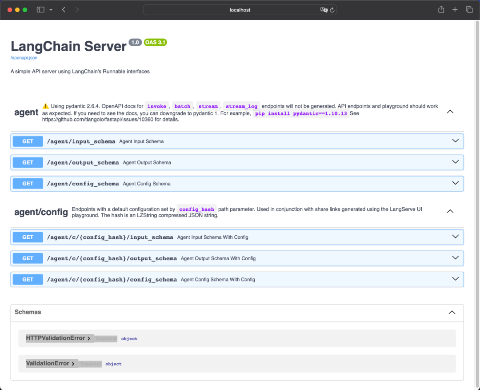
Task: Expand the /agent/config_schema endpoint arrow
Action: [455, 183]
